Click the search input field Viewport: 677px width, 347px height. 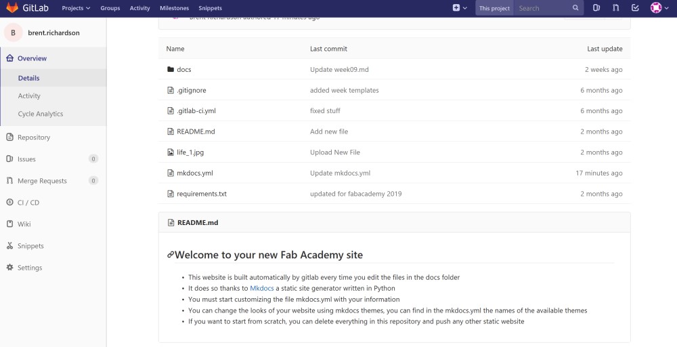(x=544, y=8)
